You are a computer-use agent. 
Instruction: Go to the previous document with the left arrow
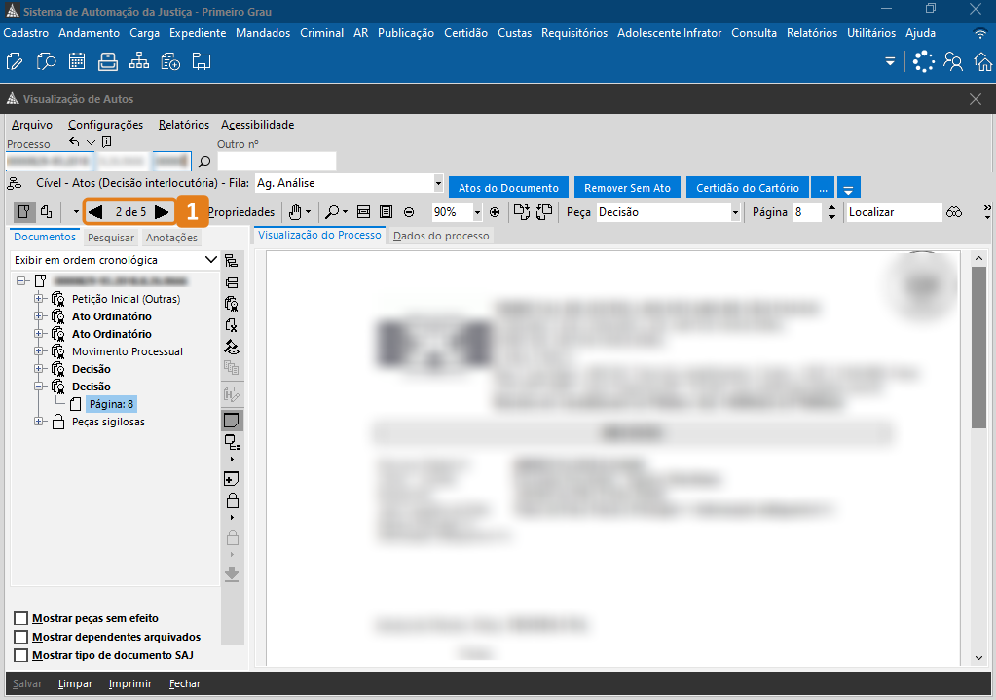point(96,211)
